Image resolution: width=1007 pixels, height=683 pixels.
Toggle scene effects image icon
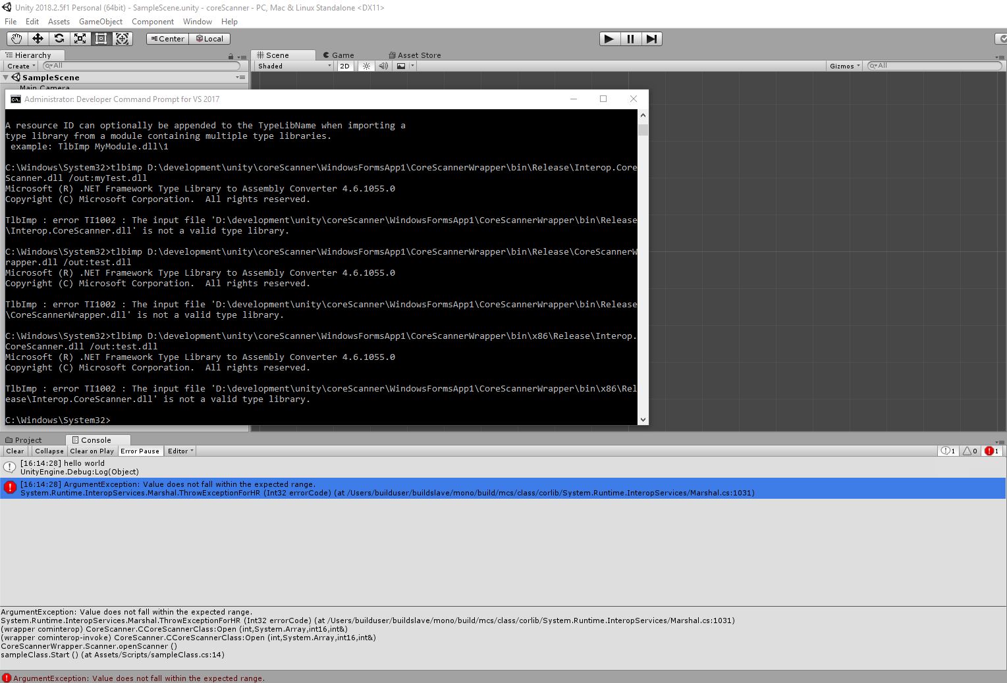pyautogui.click(x=401, y=66)
